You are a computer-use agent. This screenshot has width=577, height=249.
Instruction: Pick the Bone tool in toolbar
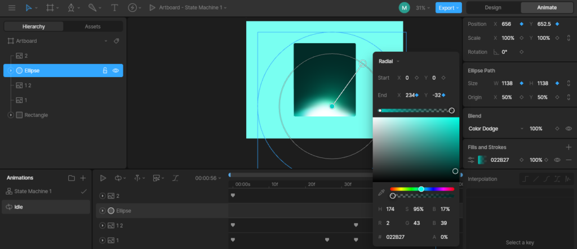tap(92, 8)
